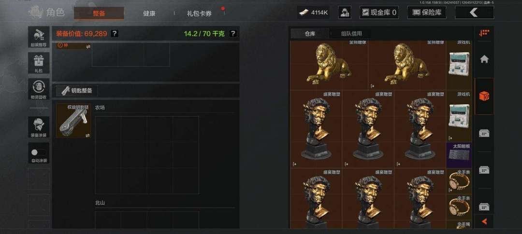This screenshot has height=234, width=522.
Task: Open the 装备涂装 equipment skin icon
Action: click(39, 127)
